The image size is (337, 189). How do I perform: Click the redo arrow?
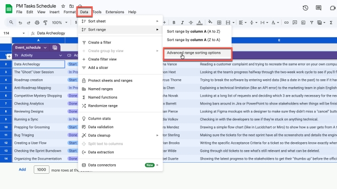(28, 23)
